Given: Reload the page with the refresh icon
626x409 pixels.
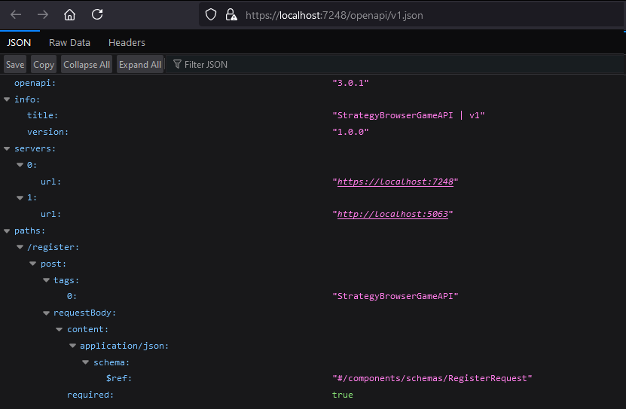Looking at the screenshot, I should point(97,15).
